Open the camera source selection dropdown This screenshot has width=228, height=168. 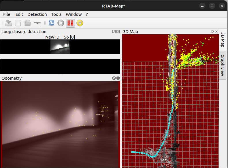click(x=37, y=23)
